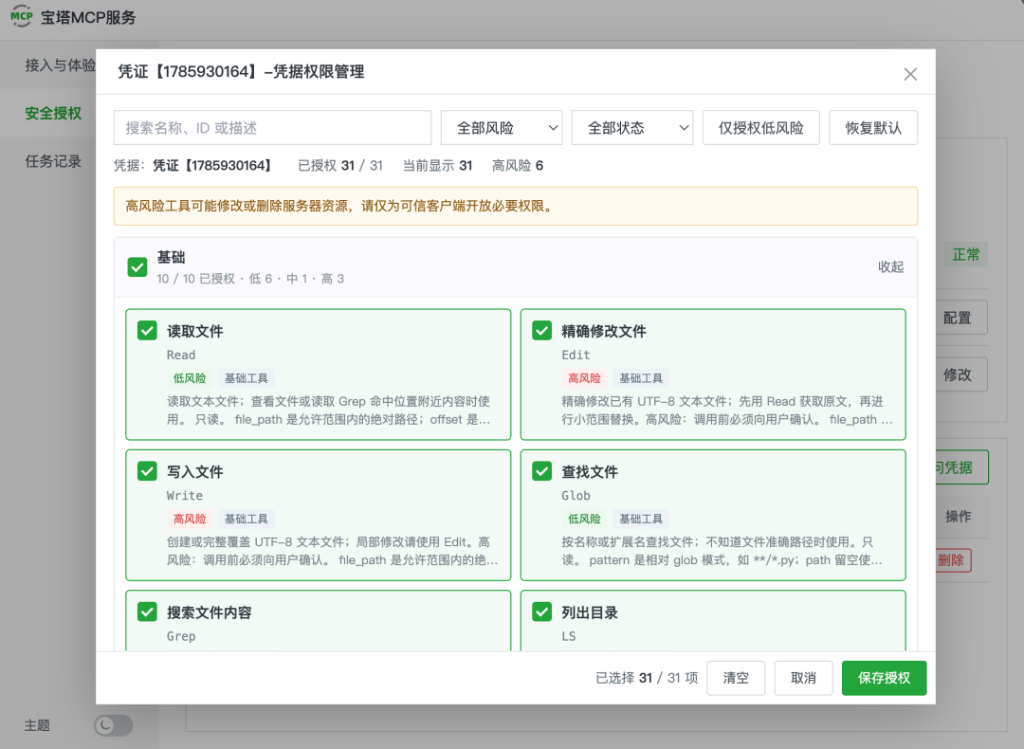Uncheck the 精确修改文件 Edit tool
This screenshot has width=1024, height=749.
542,331
